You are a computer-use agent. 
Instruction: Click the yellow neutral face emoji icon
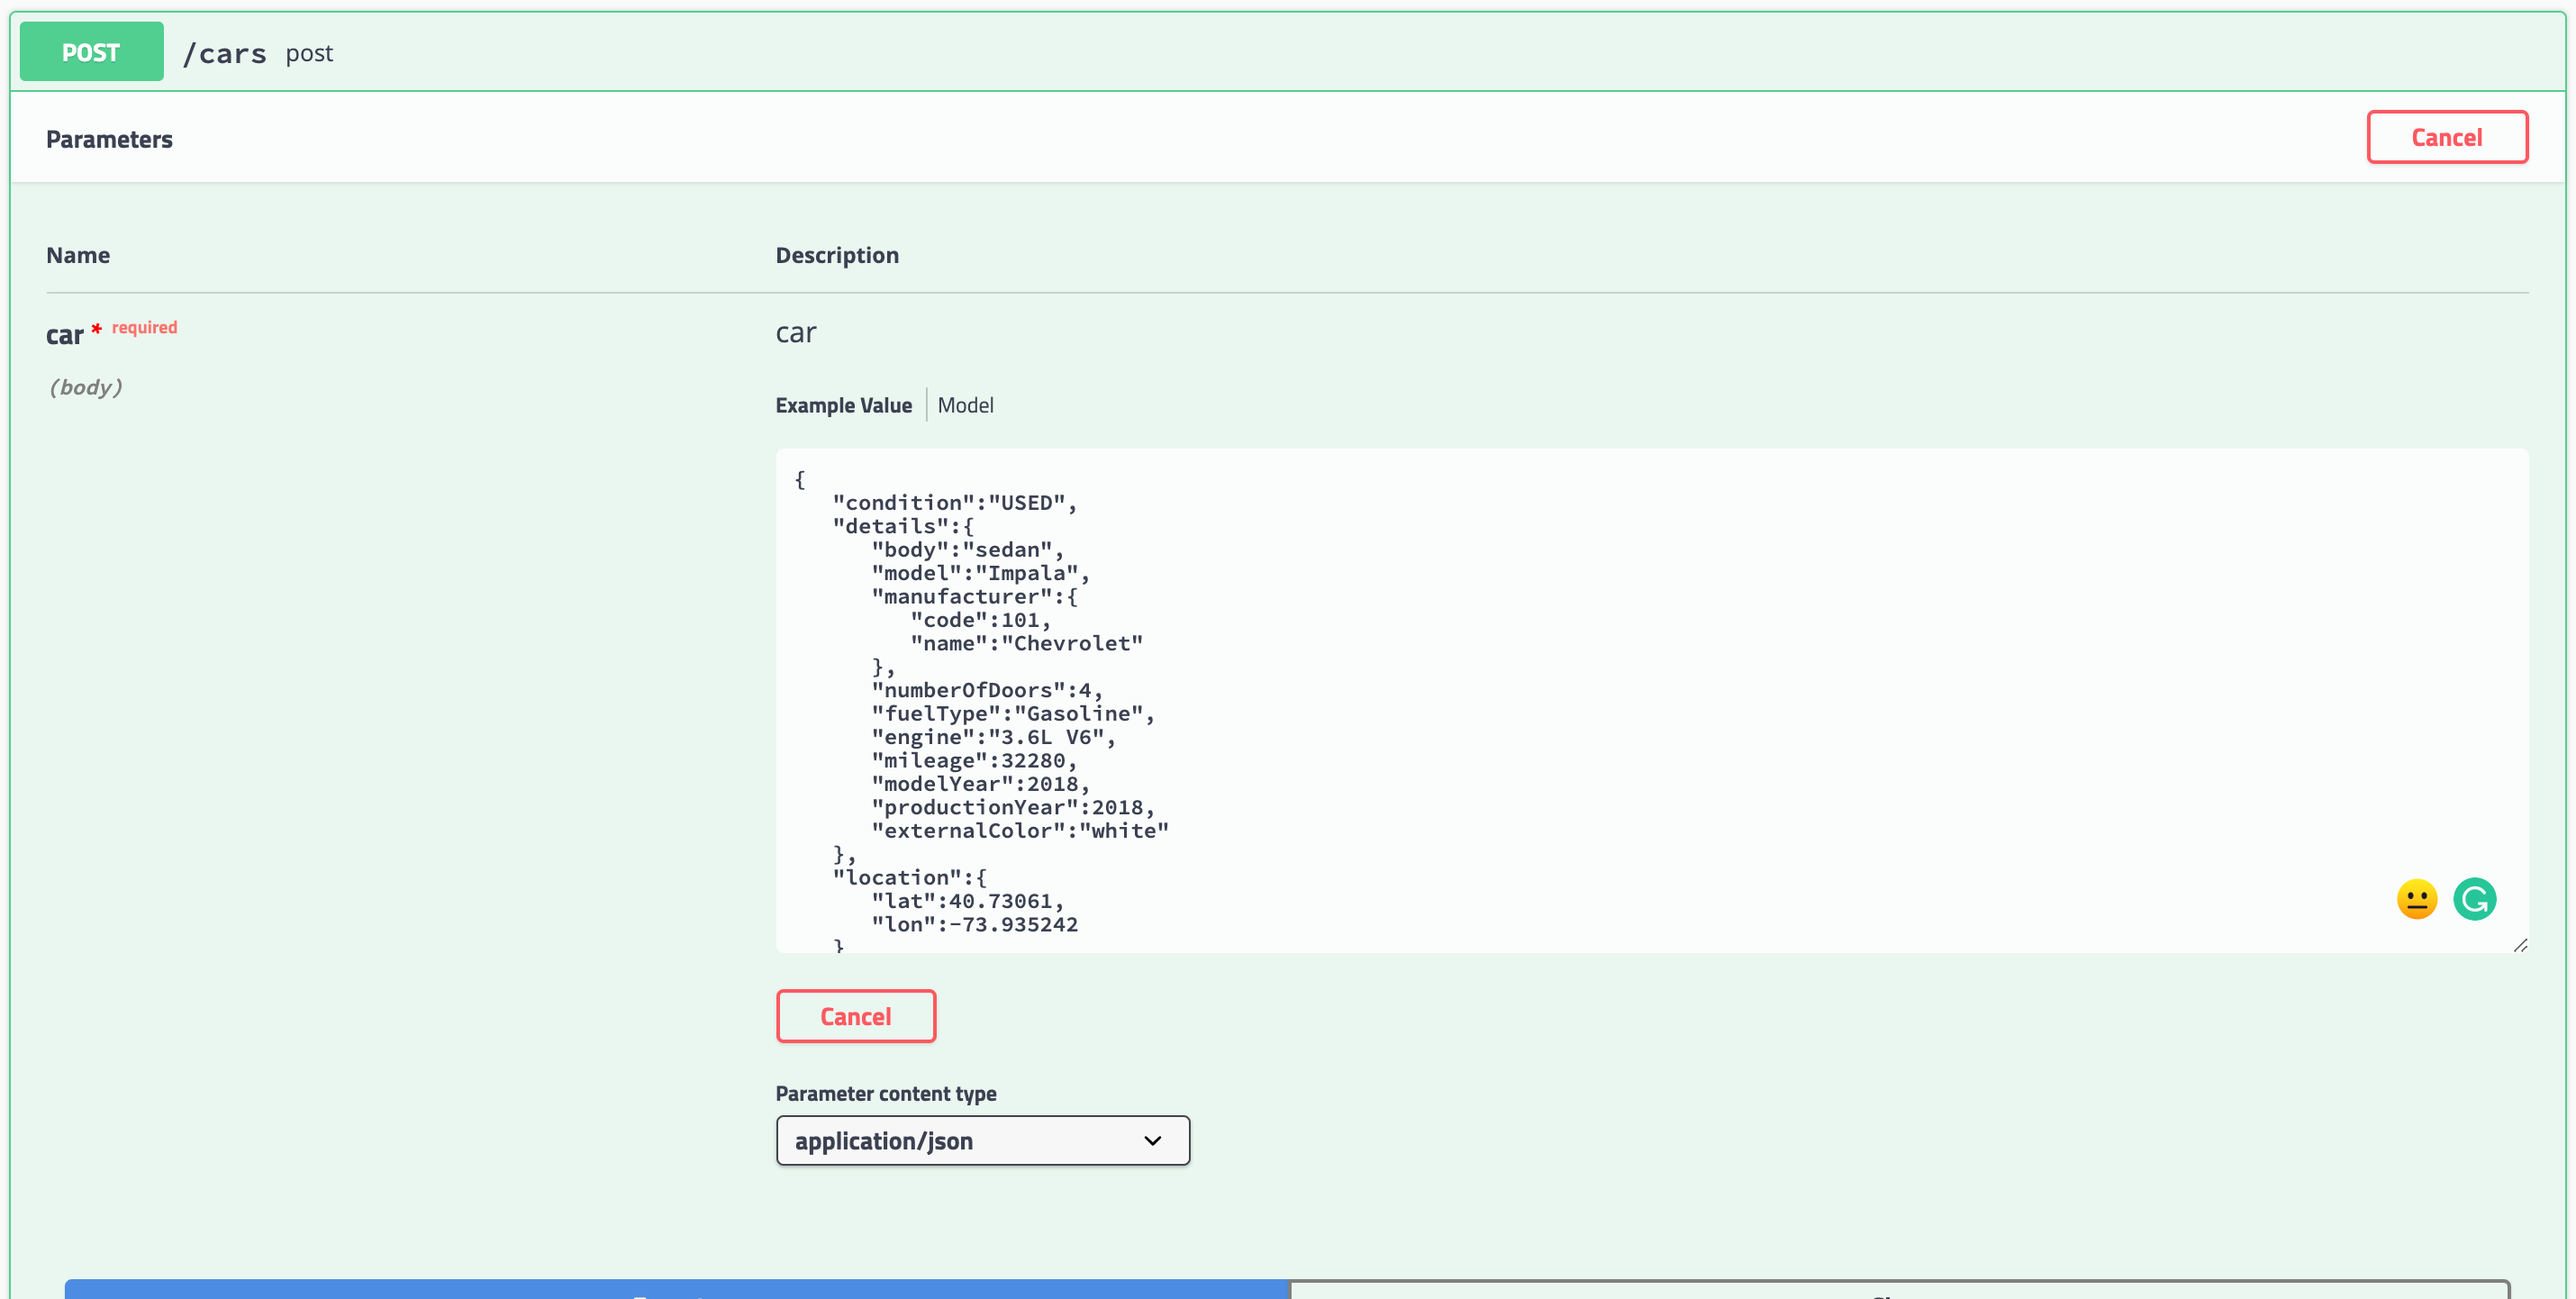click(2417, 899)
